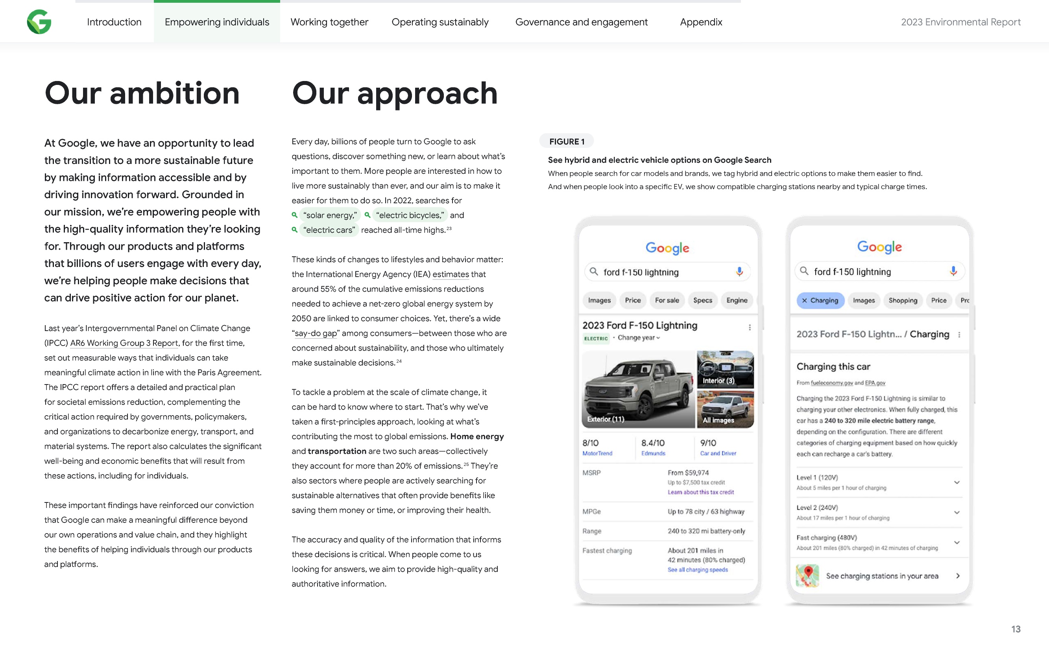The image size is (1049, 655).
Task: Expand the Level 2 (240V) chevron
Action: point(957,512)
